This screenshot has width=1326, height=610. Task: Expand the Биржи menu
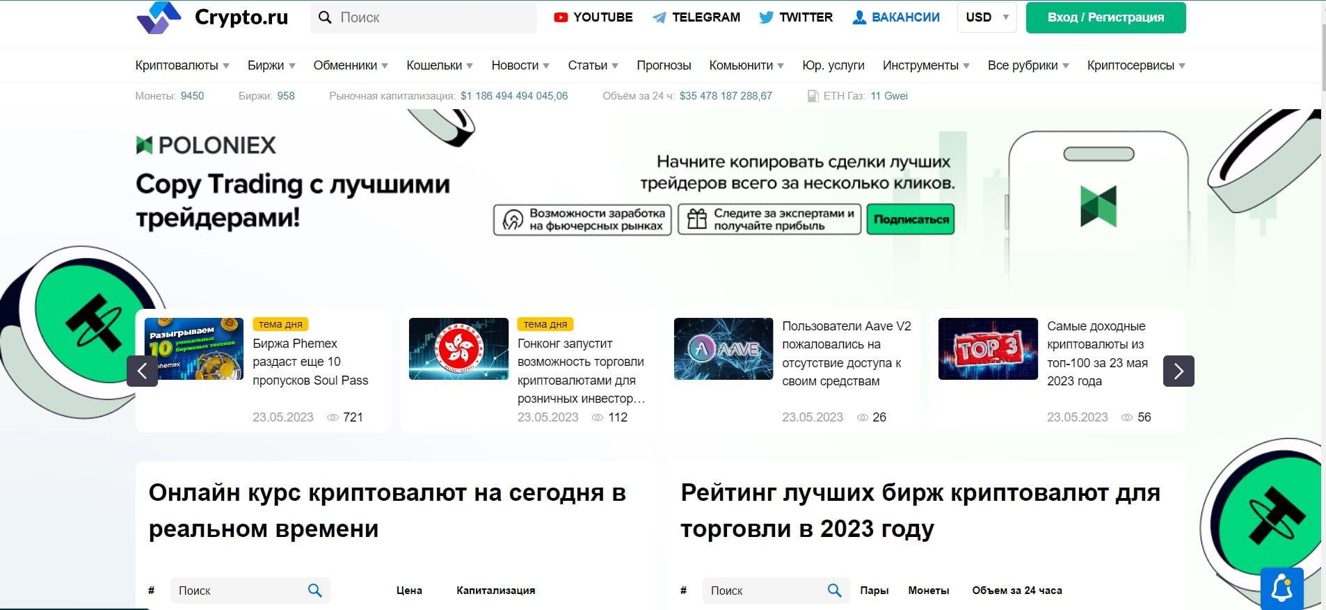[x=271, y=65]
